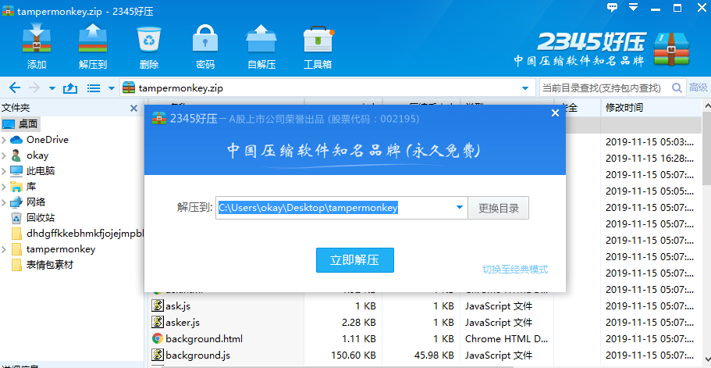Click the 45.98 KB compressed size cell
711x368 pixels.
[x=434, y=355]
